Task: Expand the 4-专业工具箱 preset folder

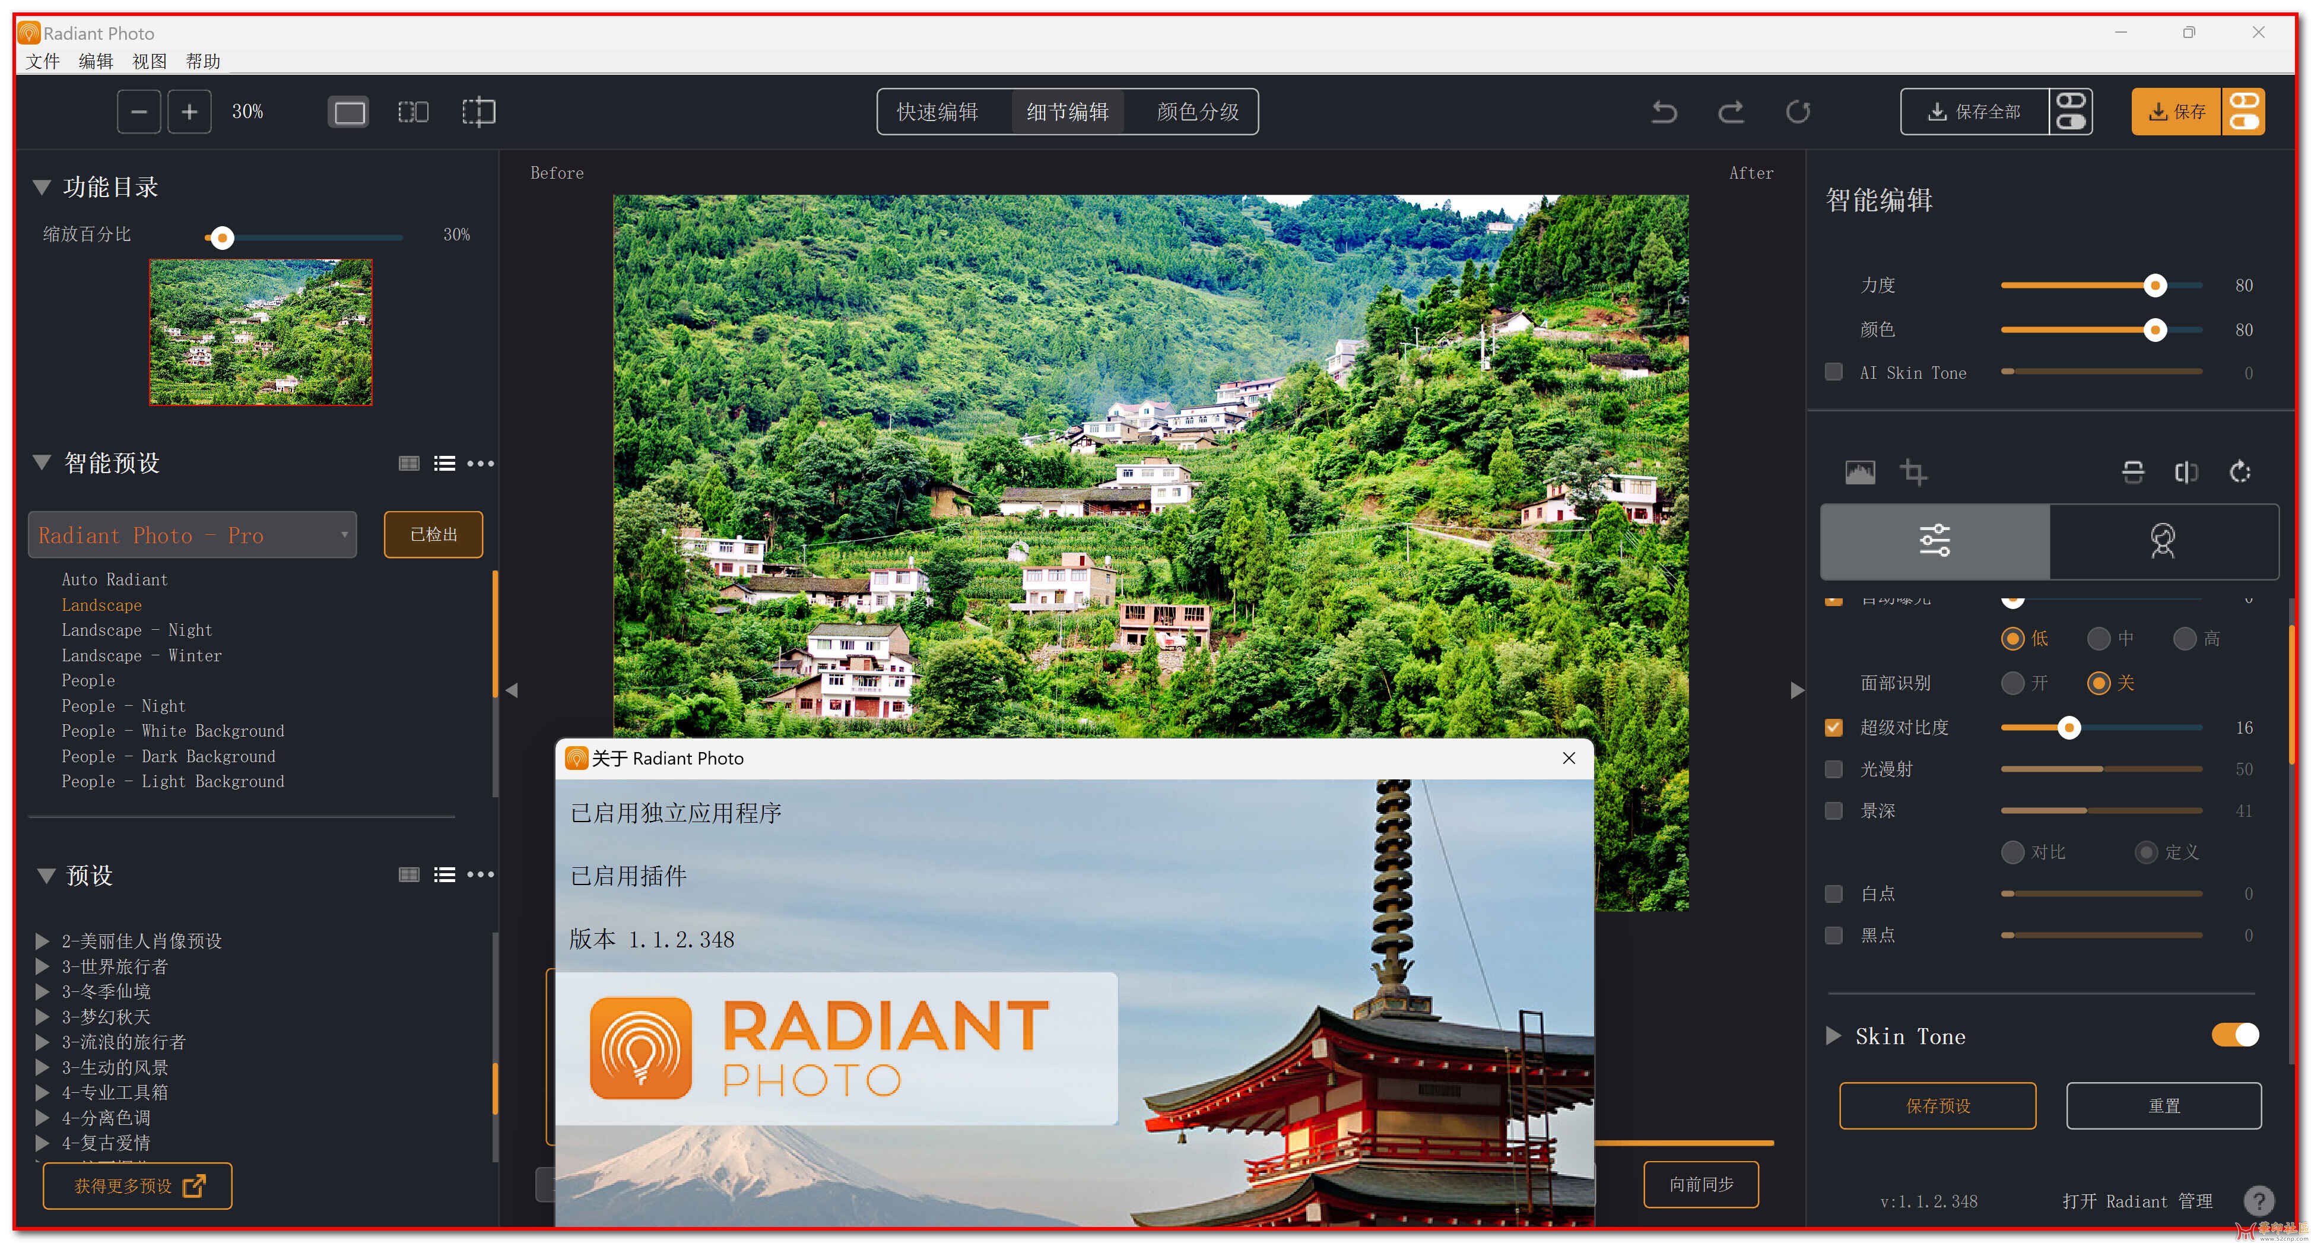Action: click(42, 1093)
